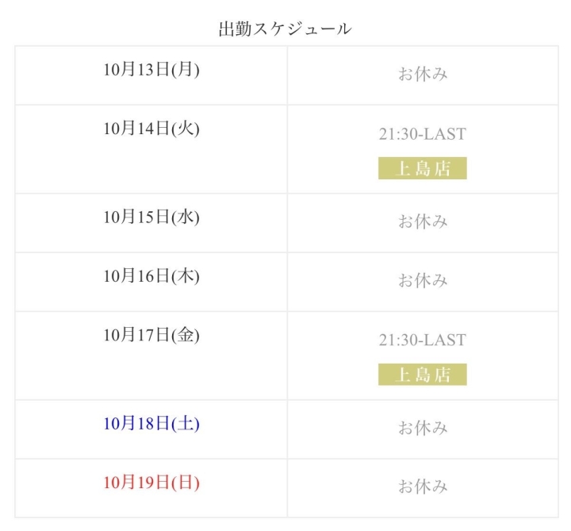Click the (金) weekday label
571x531 pixels.
coord(186,335)
